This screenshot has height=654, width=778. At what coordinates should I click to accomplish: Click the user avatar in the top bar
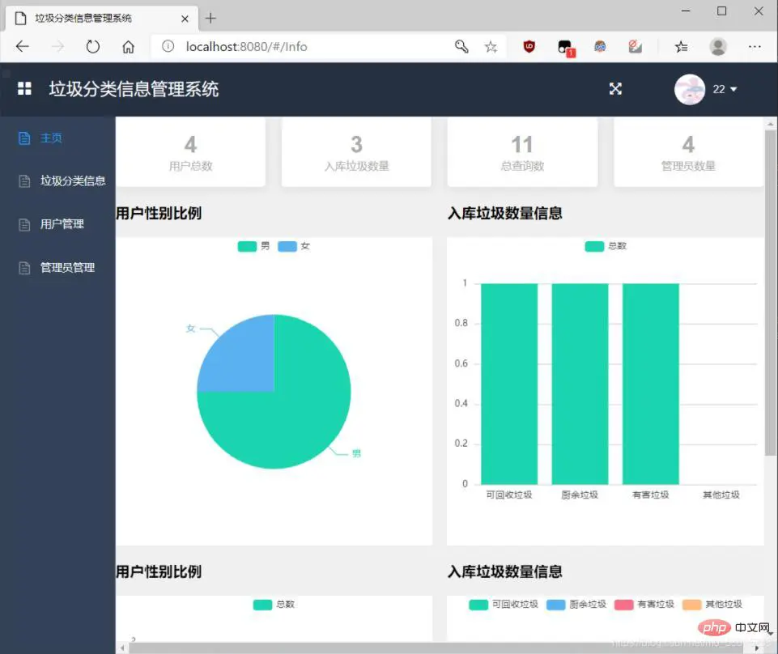coord(690,89)
